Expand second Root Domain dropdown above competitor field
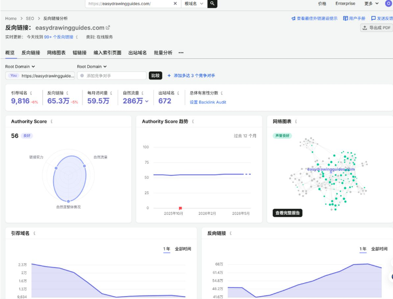 click(92, 66)
